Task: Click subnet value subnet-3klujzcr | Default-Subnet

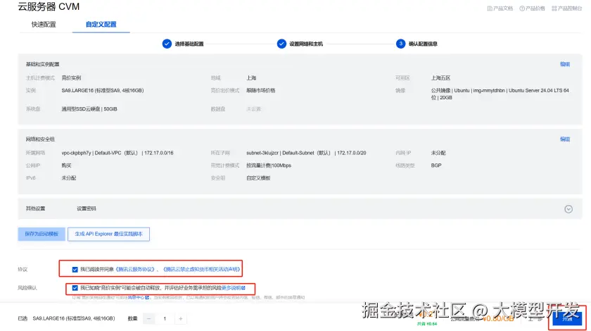Action: pos(306,154)
